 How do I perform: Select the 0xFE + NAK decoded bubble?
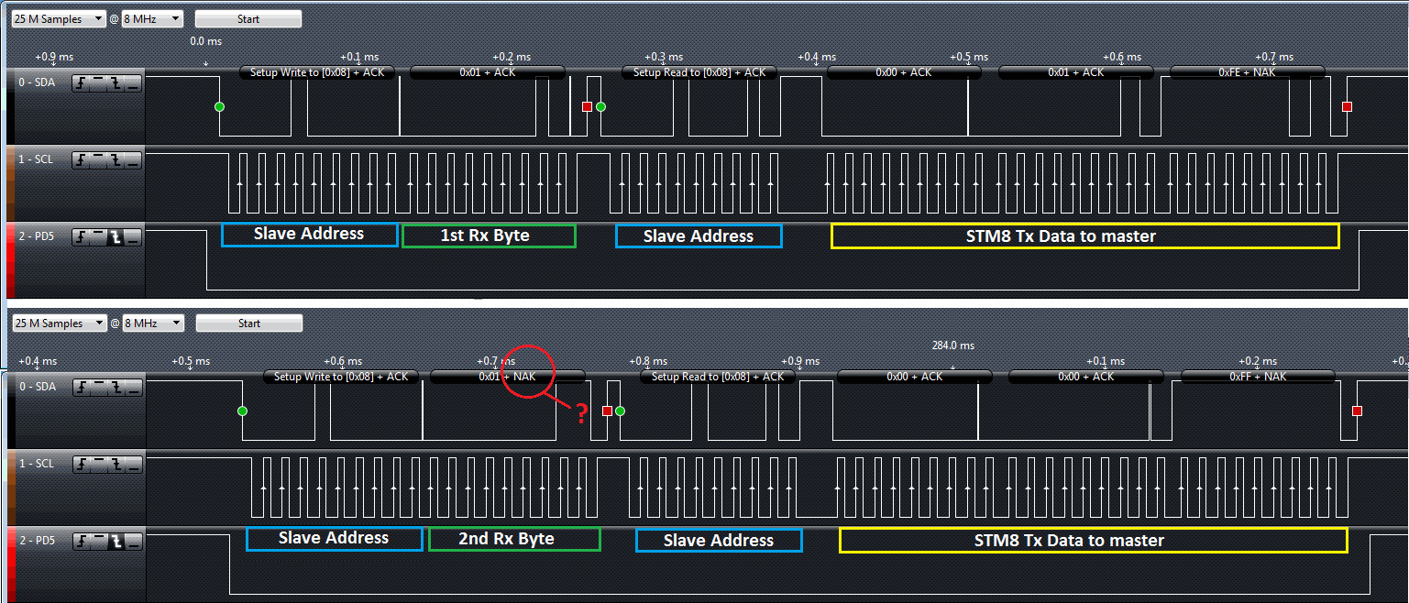click(1247, 72)
